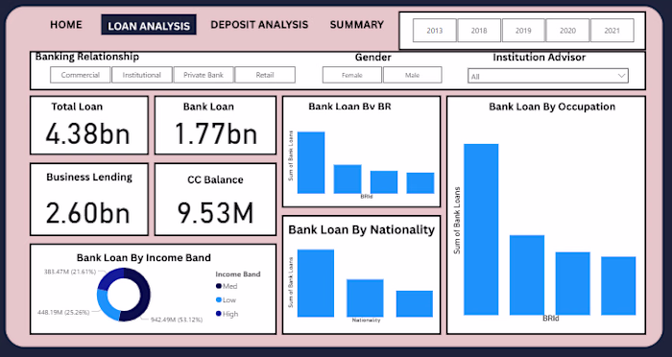Select shortest bar in Bank Loan By BR
The image size is (672, 357).
[x=420, y=183]
